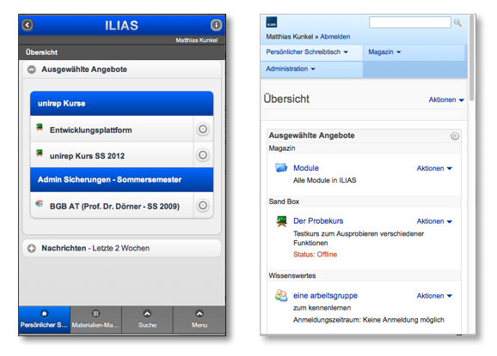Expand the Nachrichten section
497x356 pixels.
click(x=32, y=248)
